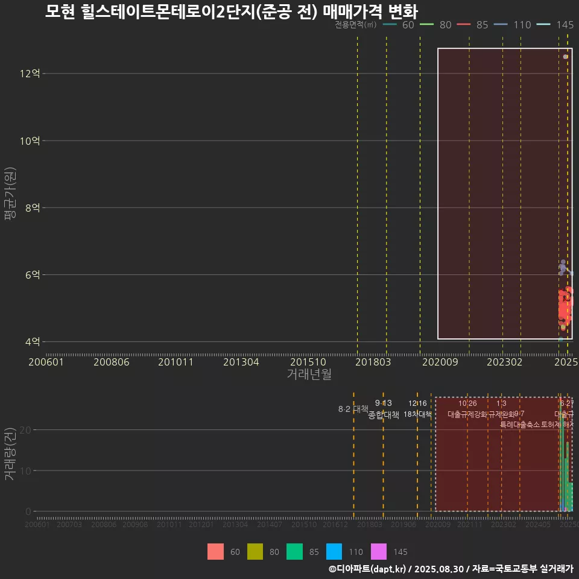Viewport: 579px width, 579px height.
Task: Click the 20 label on volume chart y-axis
Action: pyautogui.click(x=25, y=430)
